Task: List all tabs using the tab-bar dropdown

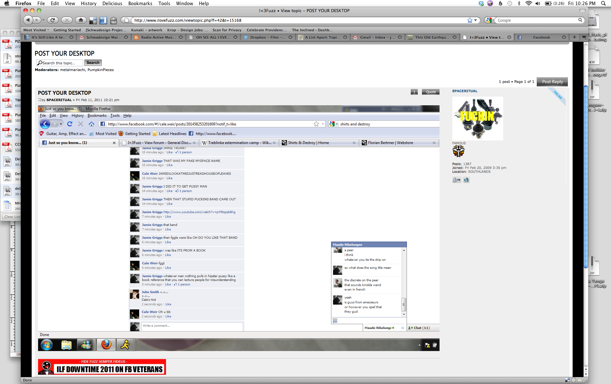Action: click(x=584, y=37)
